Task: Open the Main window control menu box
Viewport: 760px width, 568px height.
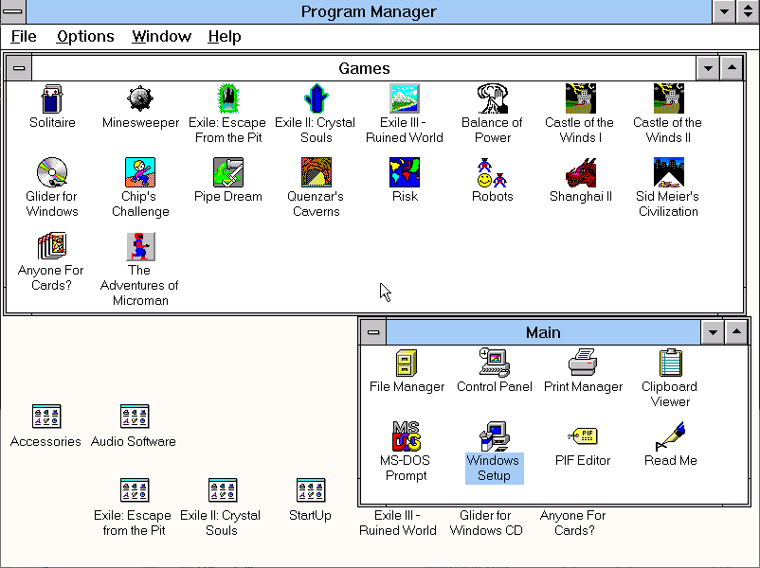Action: tap(373, 332)
